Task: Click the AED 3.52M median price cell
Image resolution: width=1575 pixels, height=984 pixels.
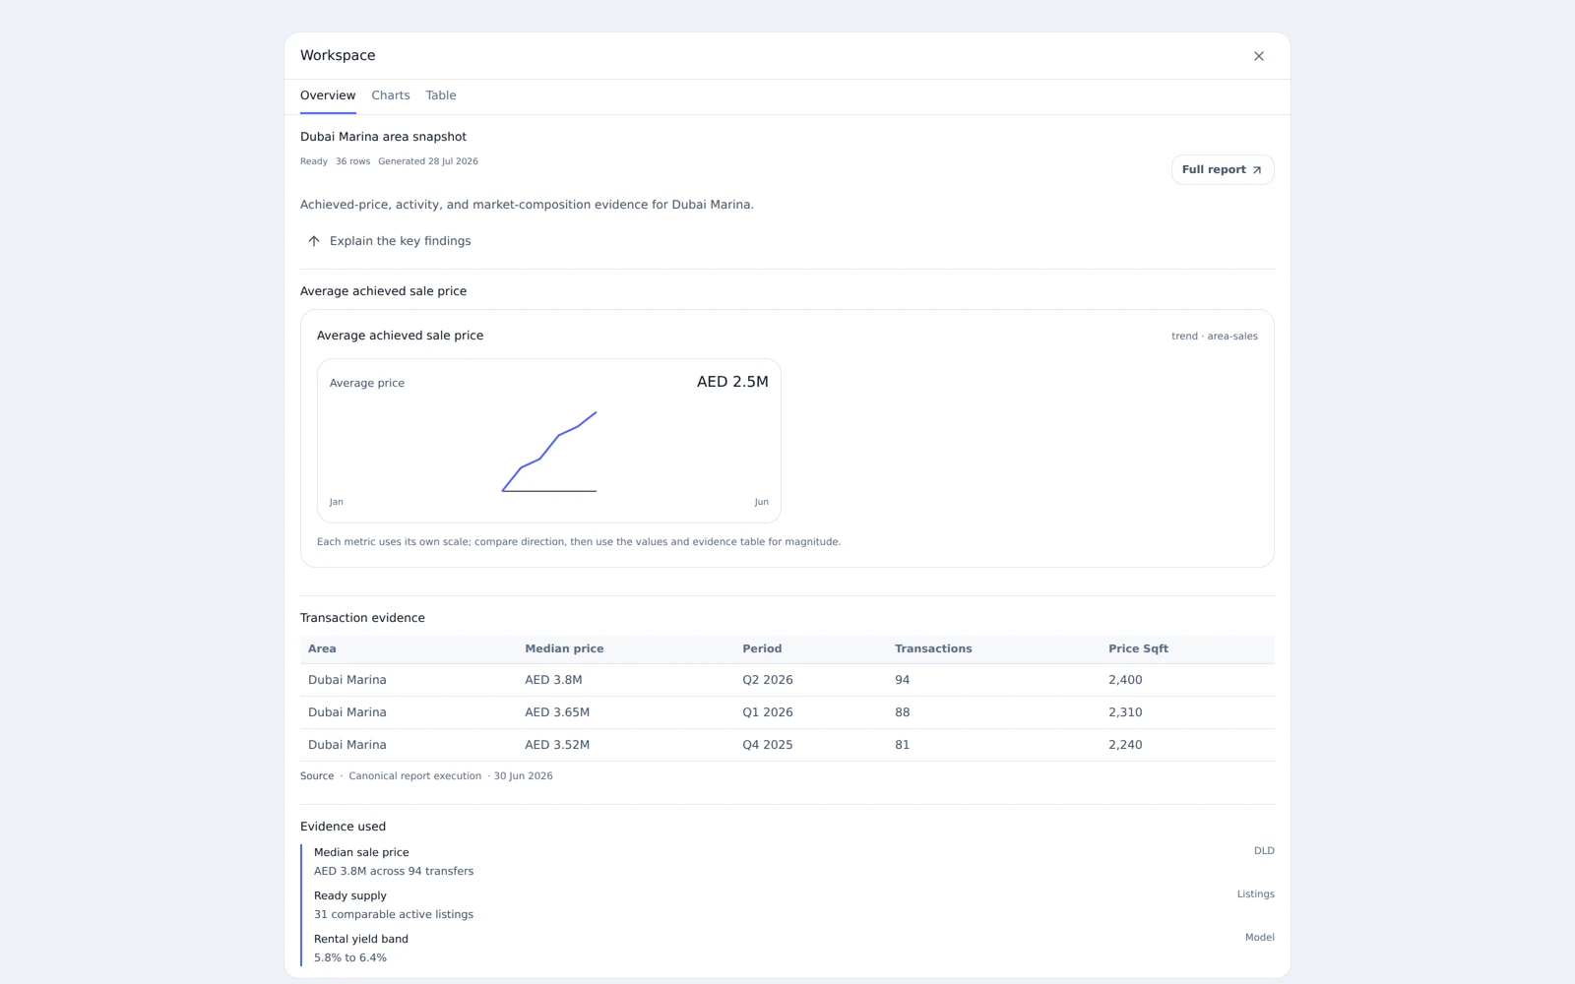Action: click(557, 745)
